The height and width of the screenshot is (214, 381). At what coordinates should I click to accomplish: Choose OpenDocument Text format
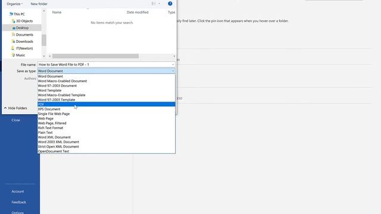pyautogui.click(x=106, y=151)
